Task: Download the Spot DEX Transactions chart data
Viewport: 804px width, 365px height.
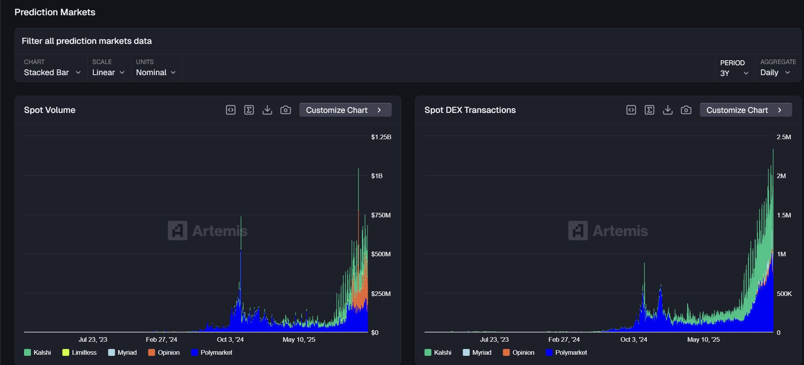Action: 668,110
